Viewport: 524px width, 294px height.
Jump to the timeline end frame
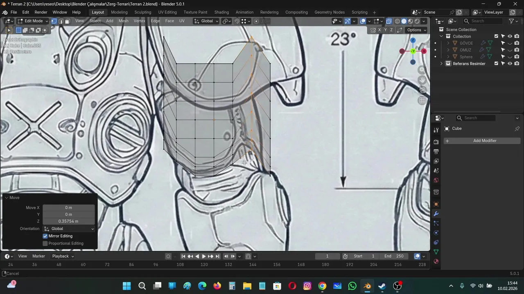tap(217, 256)
